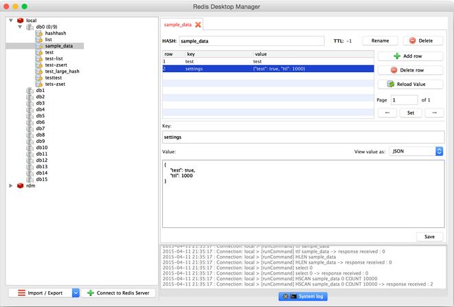Expand the rdm connection node
The width and height of the screenshot is (454, 307).
pyautogui.click(x=11, y=185)
